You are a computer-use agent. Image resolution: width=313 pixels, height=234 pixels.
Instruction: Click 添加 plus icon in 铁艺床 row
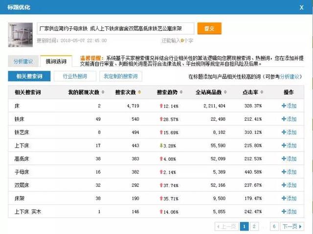pos(284,132)
